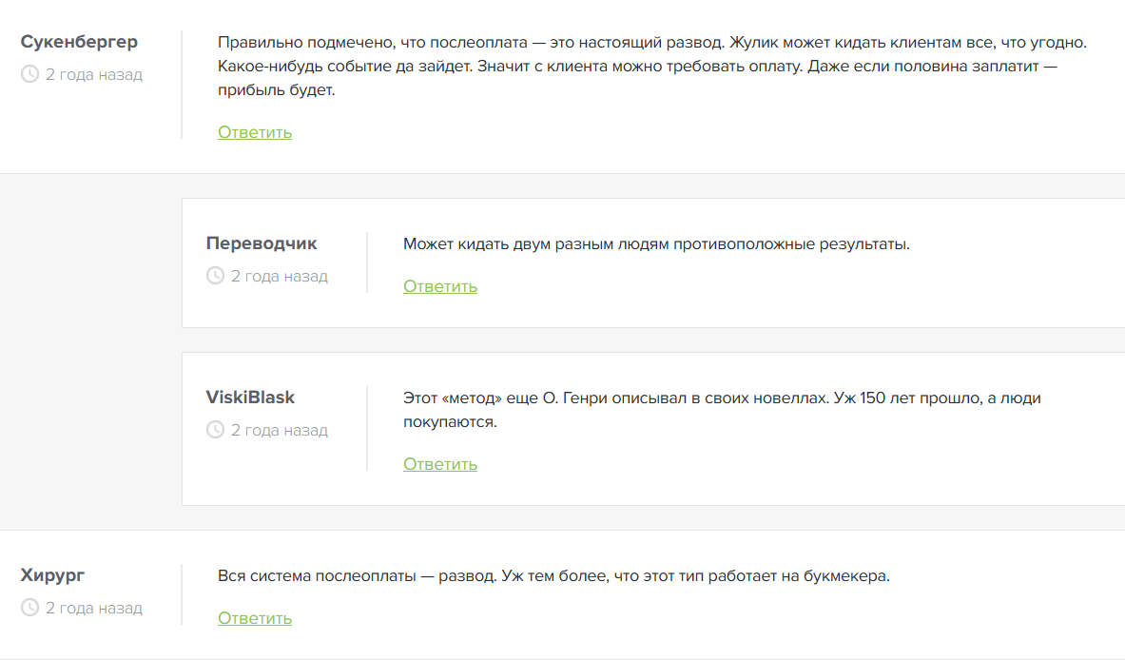Viewport: 1125px width, 660px height.
Task: Click Сукенбергер's comment text about послеоплата
Action: [x=651, y=68]
